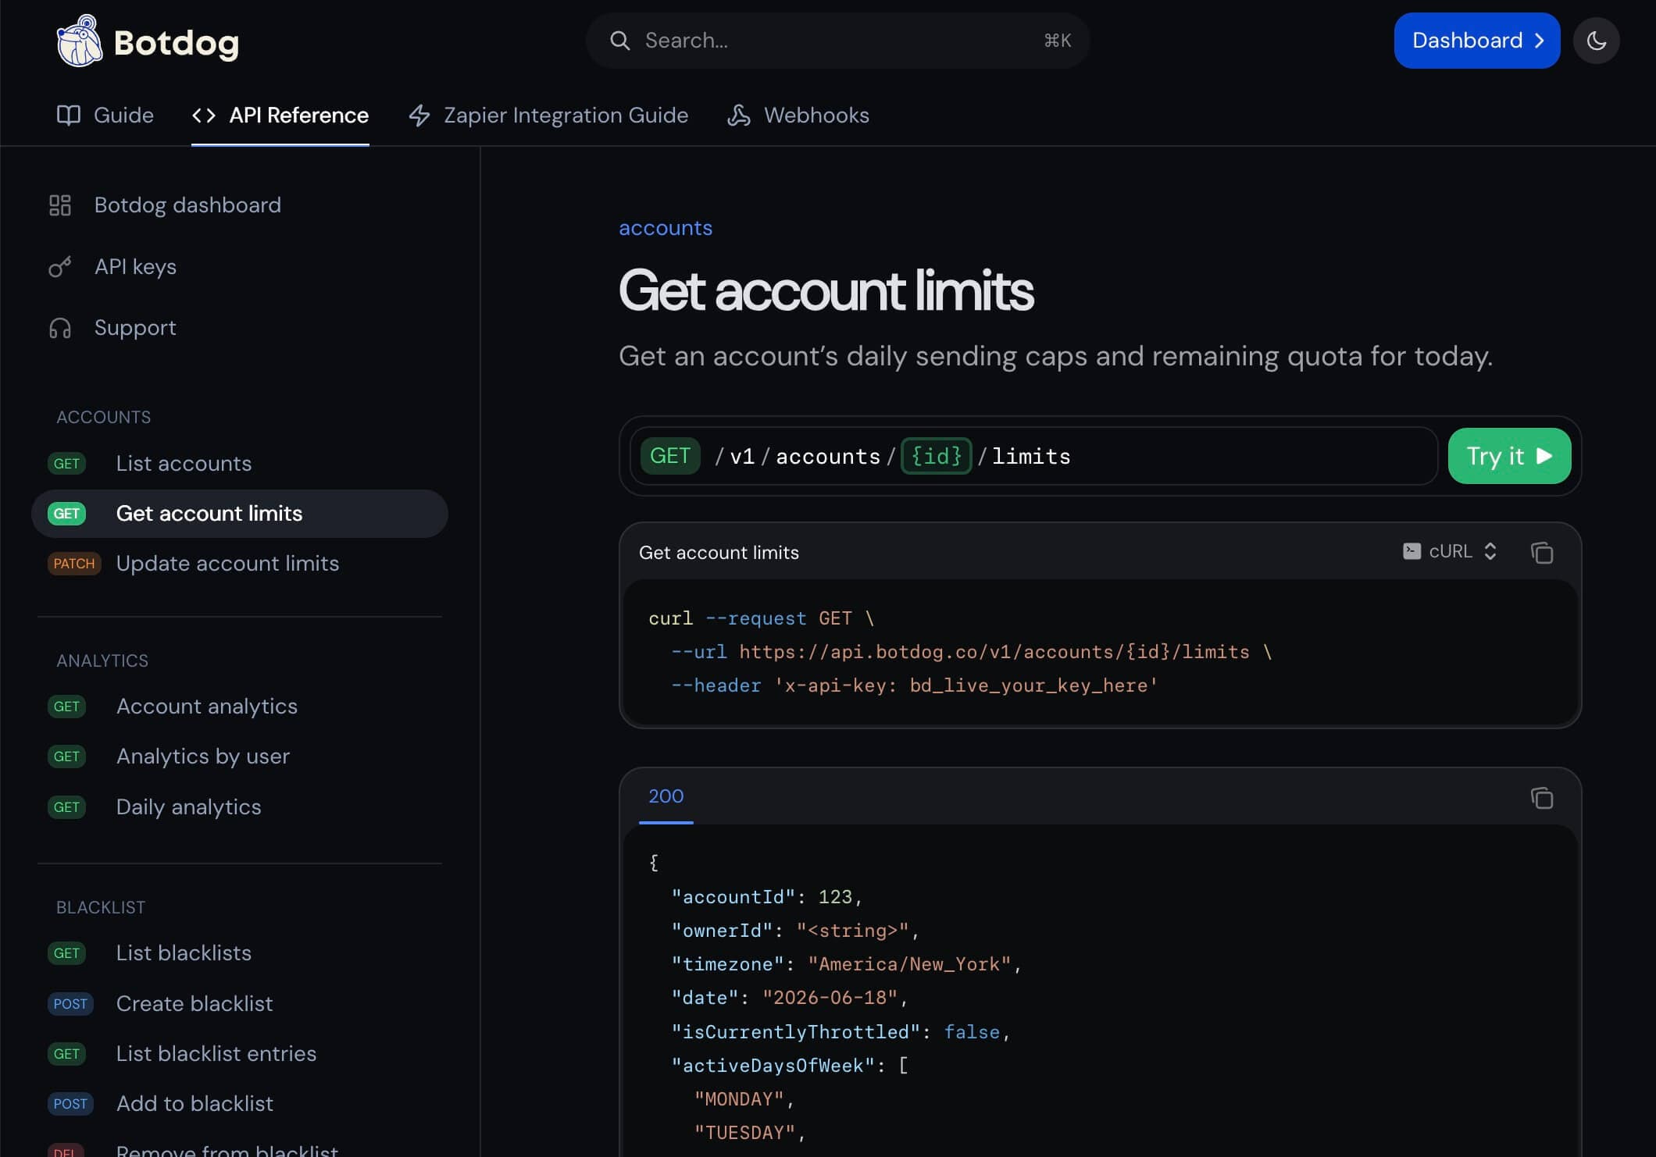Click the "MONDAY" array entry

click(739, 1100)
